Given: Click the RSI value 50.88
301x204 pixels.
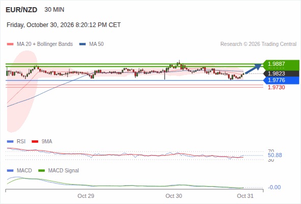Looking at the screenshot, I should coord(275,155).
